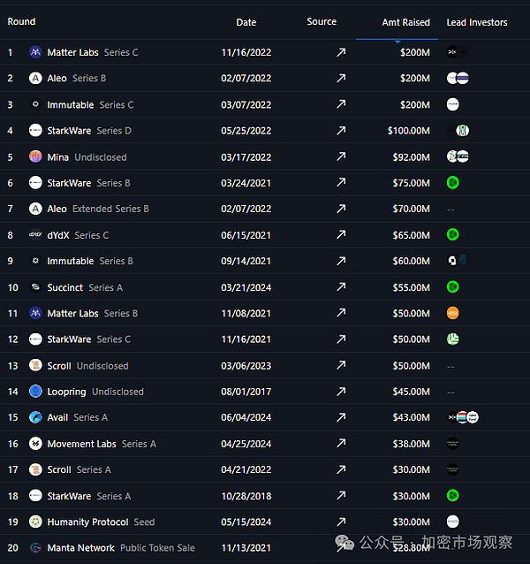This screenshot has height=564, width=530.
Task: Open source arrow for Scroll Undisclosed round
Action: tap(341, 366)
